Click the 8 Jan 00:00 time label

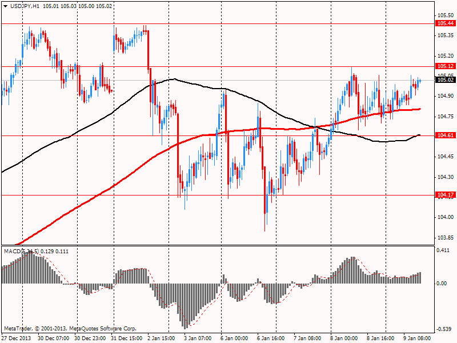(344, 338)
